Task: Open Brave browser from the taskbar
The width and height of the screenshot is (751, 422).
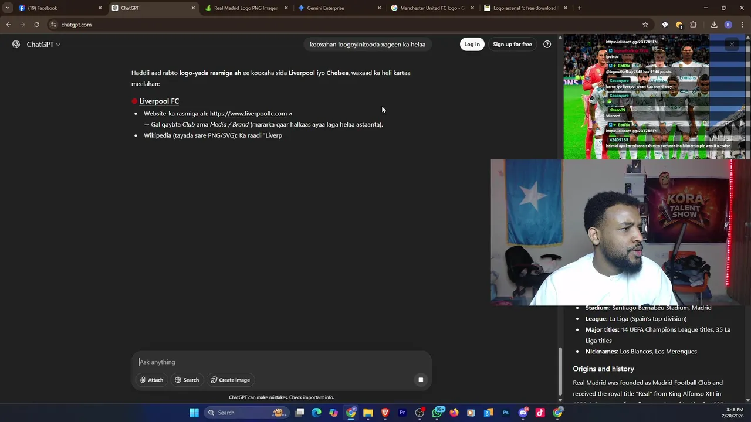Action: [x=385, y=413]
